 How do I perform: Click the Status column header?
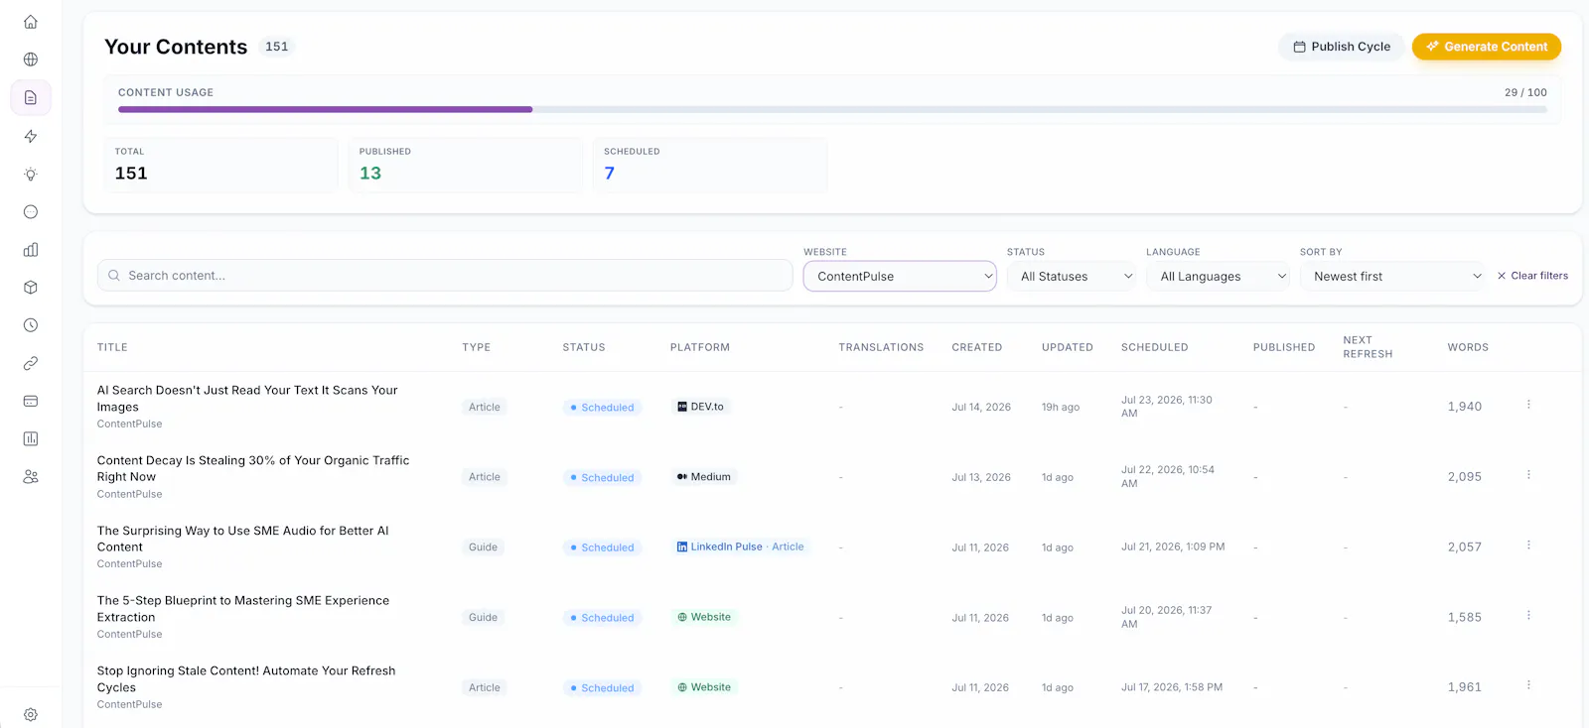coord(584,347)
